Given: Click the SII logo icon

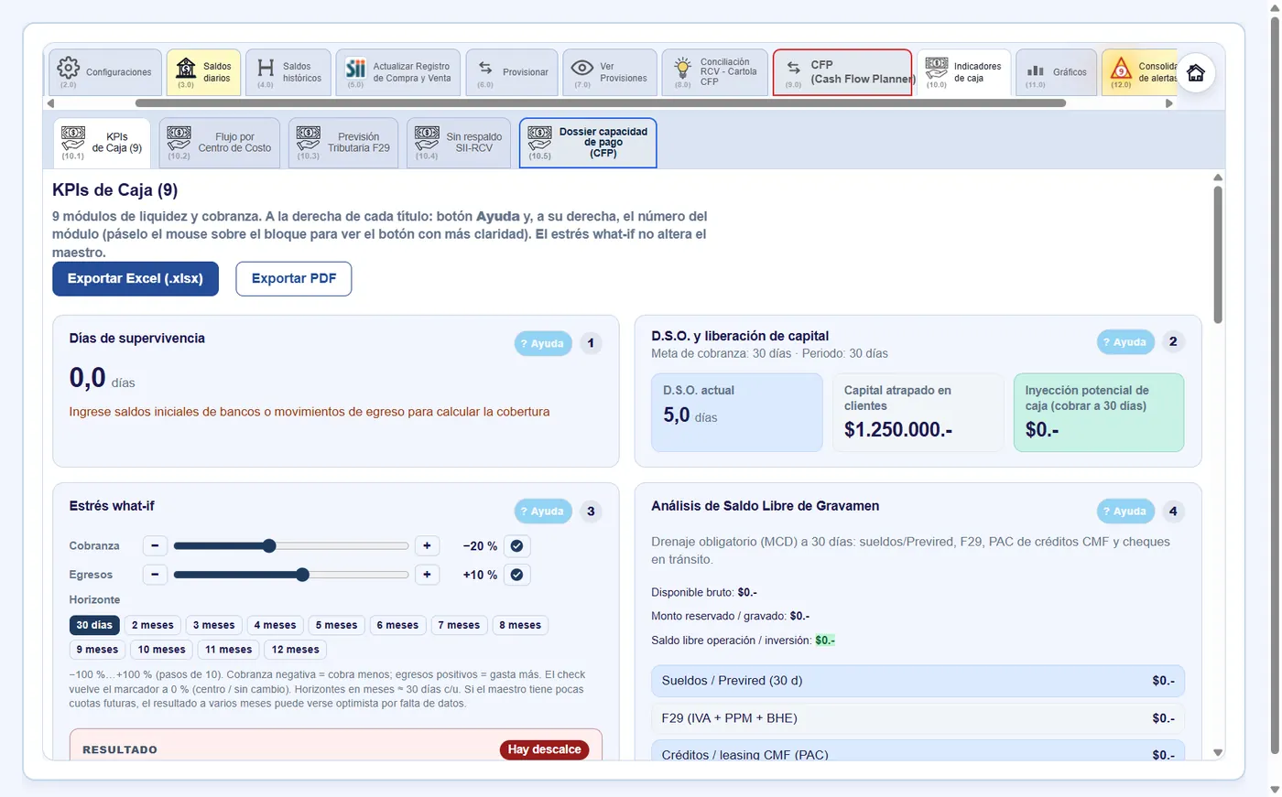Looking at the screenshot, I should point(355,68).
